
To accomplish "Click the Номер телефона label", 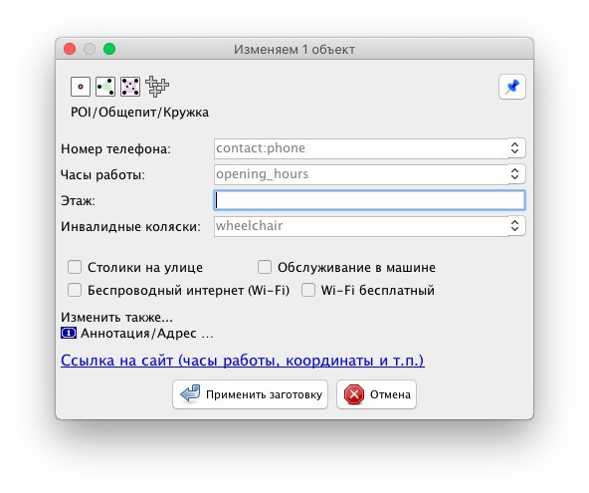I will [x=115, y=149].
